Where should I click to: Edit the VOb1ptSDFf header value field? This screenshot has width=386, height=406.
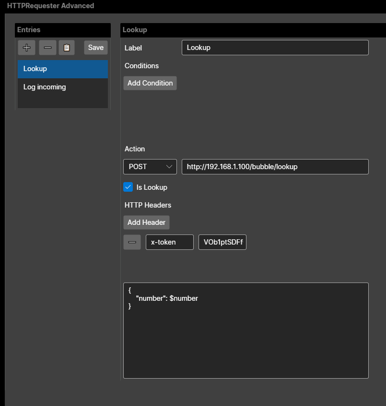(x=222, y=242)
